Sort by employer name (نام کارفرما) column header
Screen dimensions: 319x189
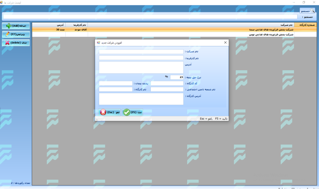[77, 25]
